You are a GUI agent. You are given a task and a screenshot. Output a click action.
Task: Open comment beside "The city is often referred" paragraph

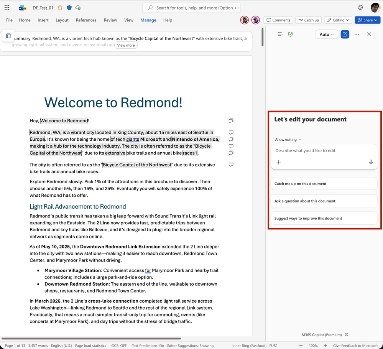click(231, 165)
